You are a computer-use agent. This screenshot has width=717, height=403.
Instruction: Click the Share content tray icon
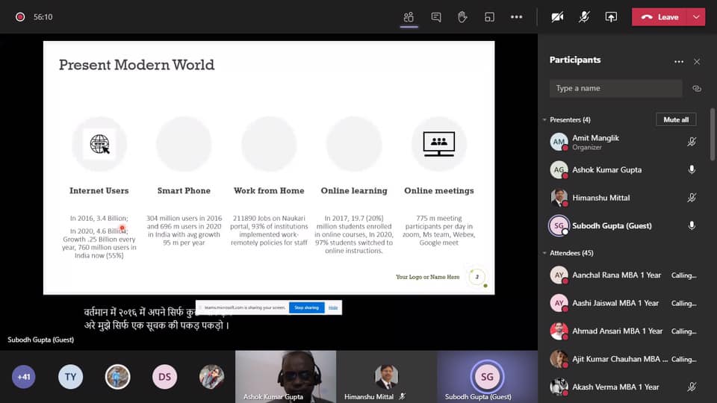[611, 17]
